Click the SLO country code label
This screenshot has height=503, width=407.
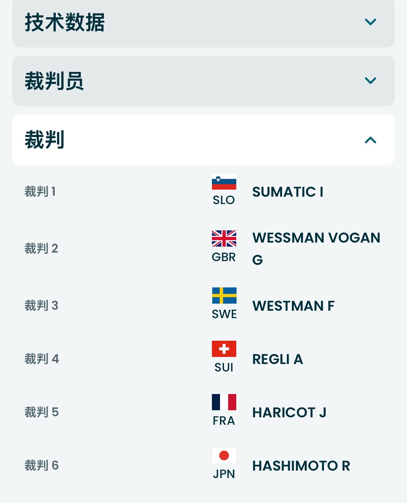tap(224, 200)
